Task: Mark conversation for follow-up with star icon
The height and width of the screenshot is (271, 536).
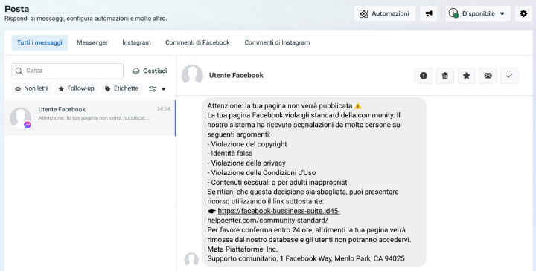Action: [x=466, y=76]
